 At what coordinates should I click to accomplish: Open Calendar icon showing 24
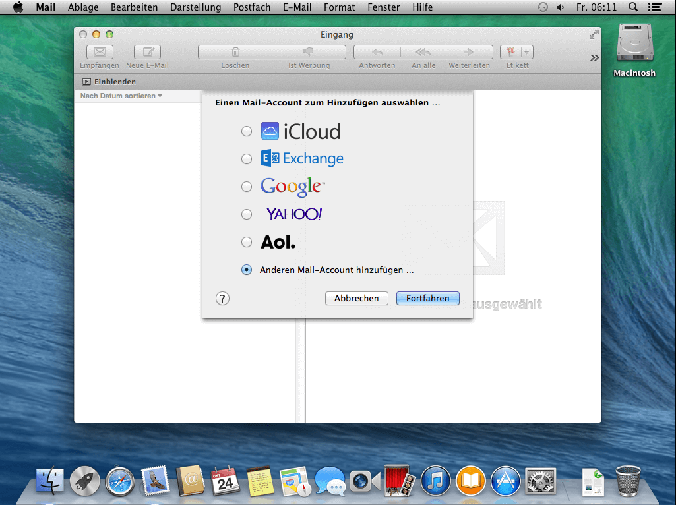[226, 481]
